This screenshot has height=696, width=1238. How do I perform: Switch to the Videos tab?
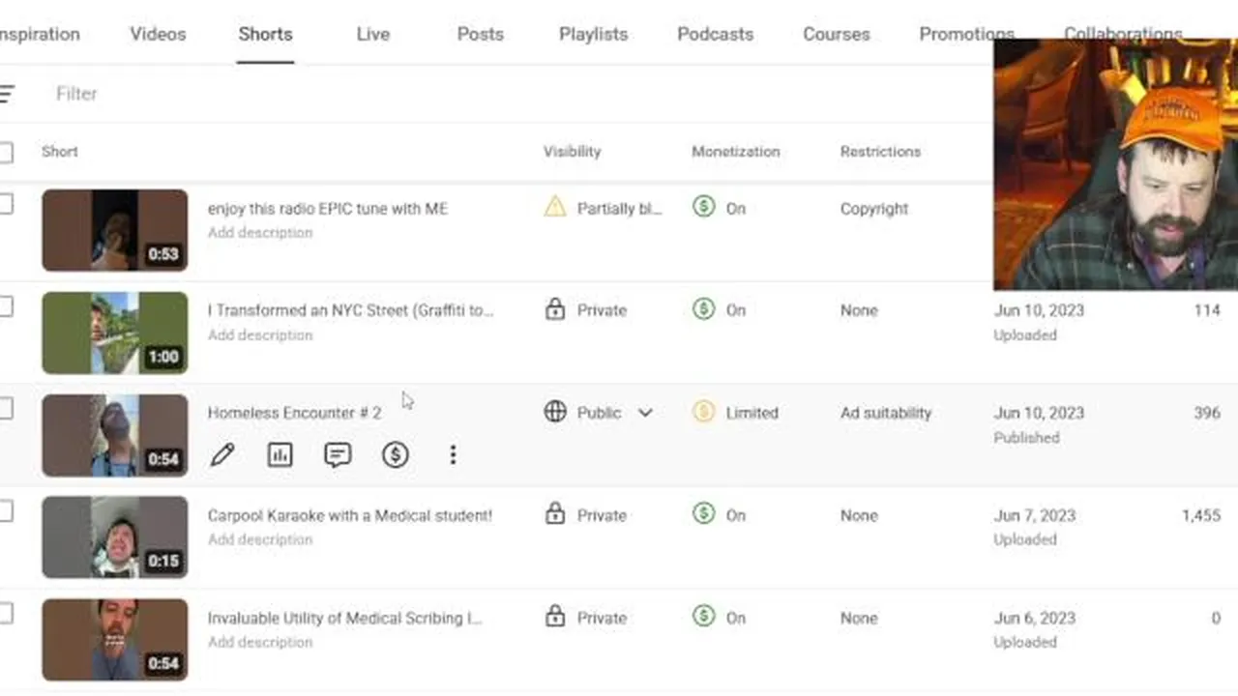158,34
